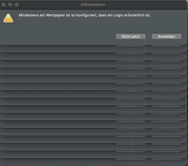This screenshot has width=188, height=166.
Task: Click the word Mindestens in the message
Action: [29, 15]
